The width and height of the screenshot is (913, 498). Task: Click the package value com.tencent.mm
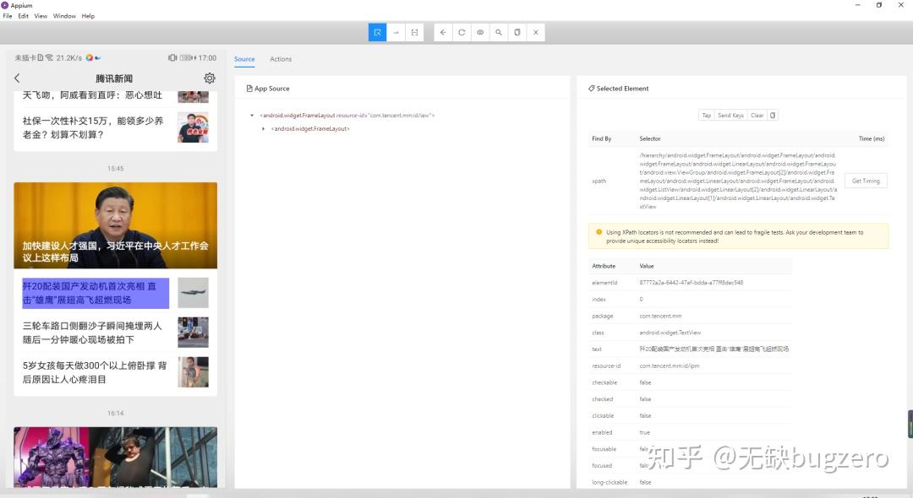pyautogui.click(x=660, y=317)
